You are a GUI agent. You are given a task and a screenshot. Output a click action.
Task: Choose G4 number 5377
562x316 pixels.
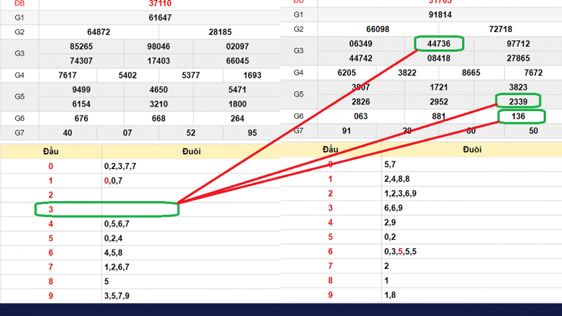point(191,75)
